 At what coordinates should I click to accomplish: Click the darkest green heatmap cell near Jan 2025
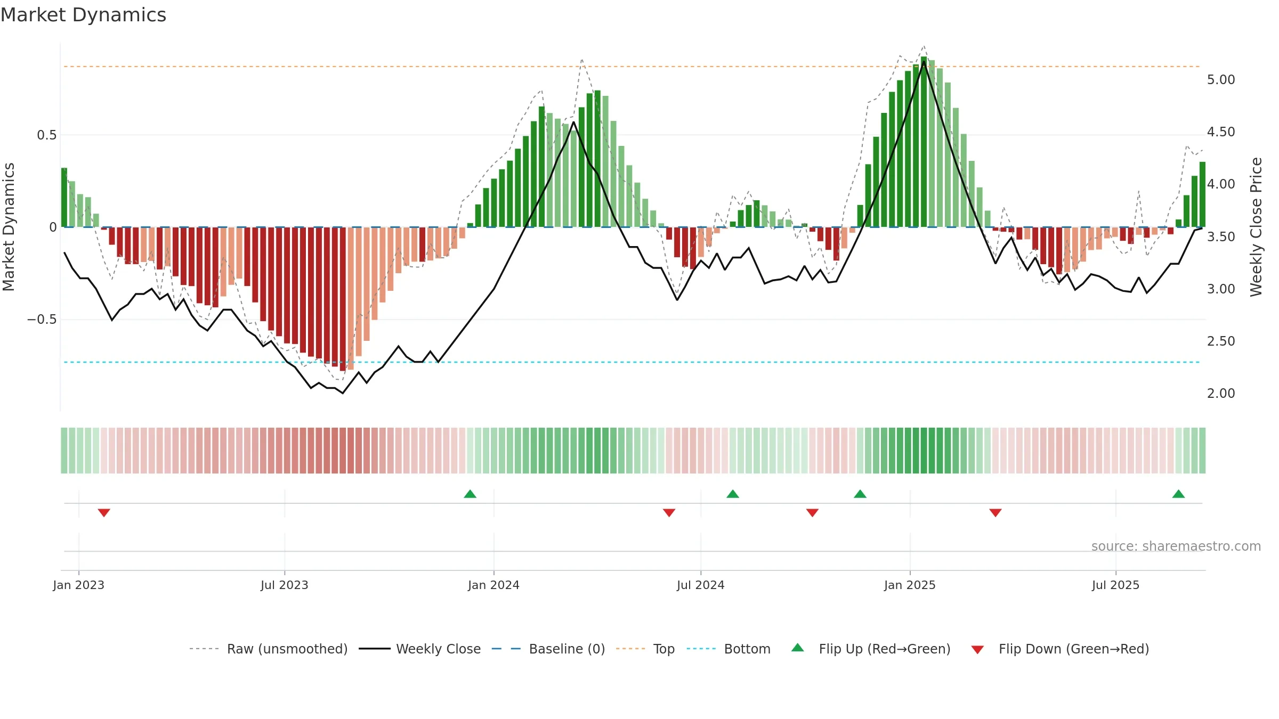(x=924, y=451)
